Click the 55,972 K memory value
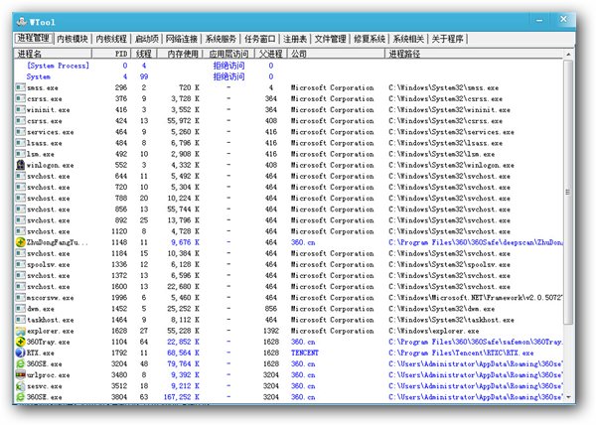596x425 pixels. click(x=183, y=121)
